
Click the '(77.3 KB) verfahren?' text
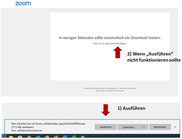click(x=22, y=127)
